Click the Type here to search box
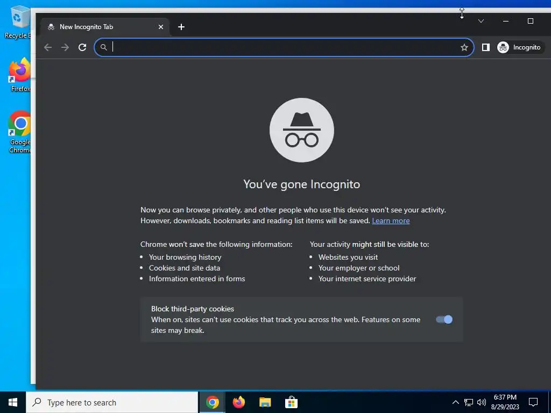The image size is (551, 413). point(112,402)
